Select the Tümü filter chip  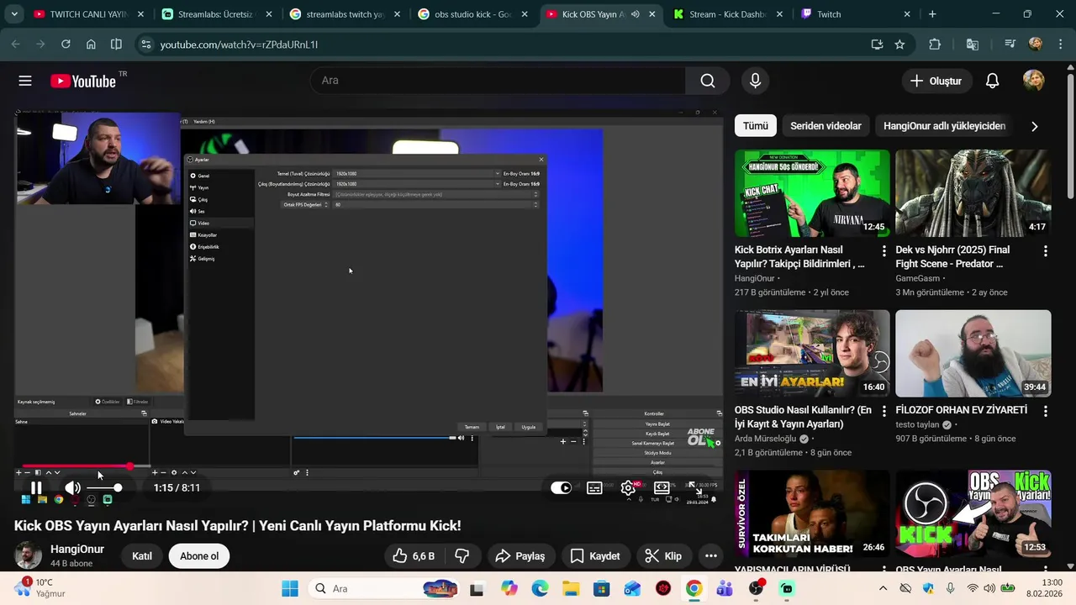[x=755, y=126]
